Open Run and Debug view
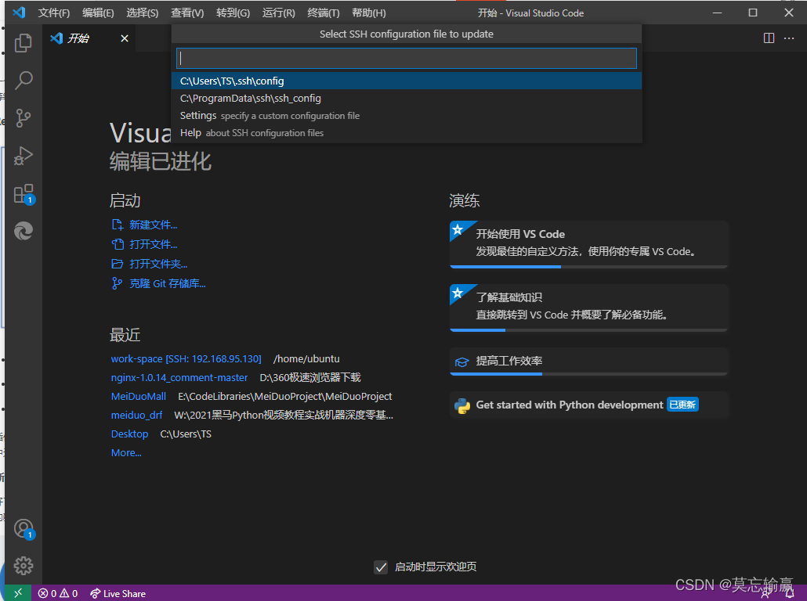The image size is (807, 601). click(24, 156)
